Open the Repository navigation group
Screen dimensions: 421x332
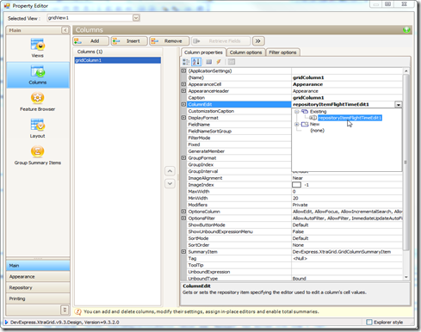point(38,287)
